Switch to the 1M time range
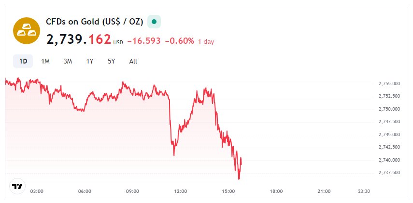The width and height of the screenshot is (413, 203). (x=45, y=61)
